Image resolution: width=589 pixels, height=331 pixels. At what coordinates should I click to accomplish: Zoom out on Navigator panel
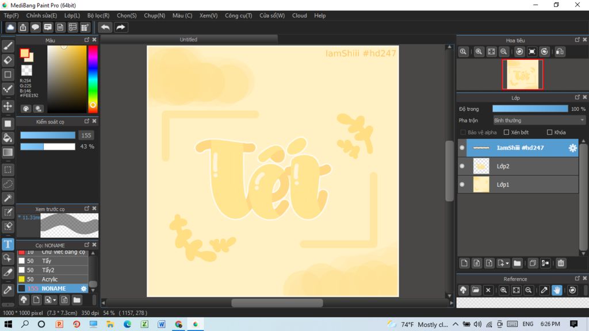click(504, 52)
